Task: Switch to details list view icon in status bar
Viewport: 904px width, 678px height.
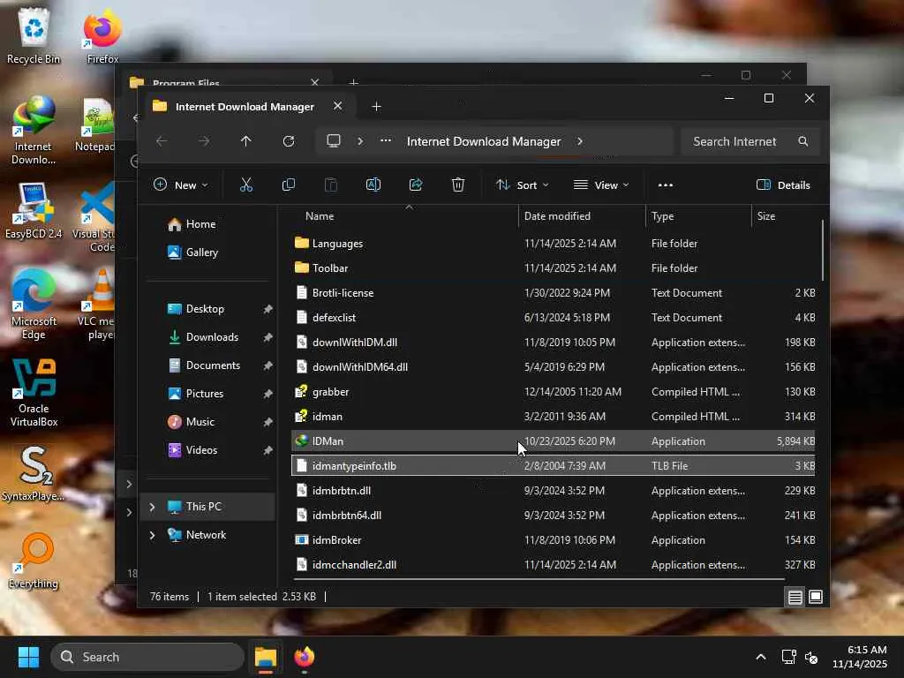Action: [x=795, y=598]
